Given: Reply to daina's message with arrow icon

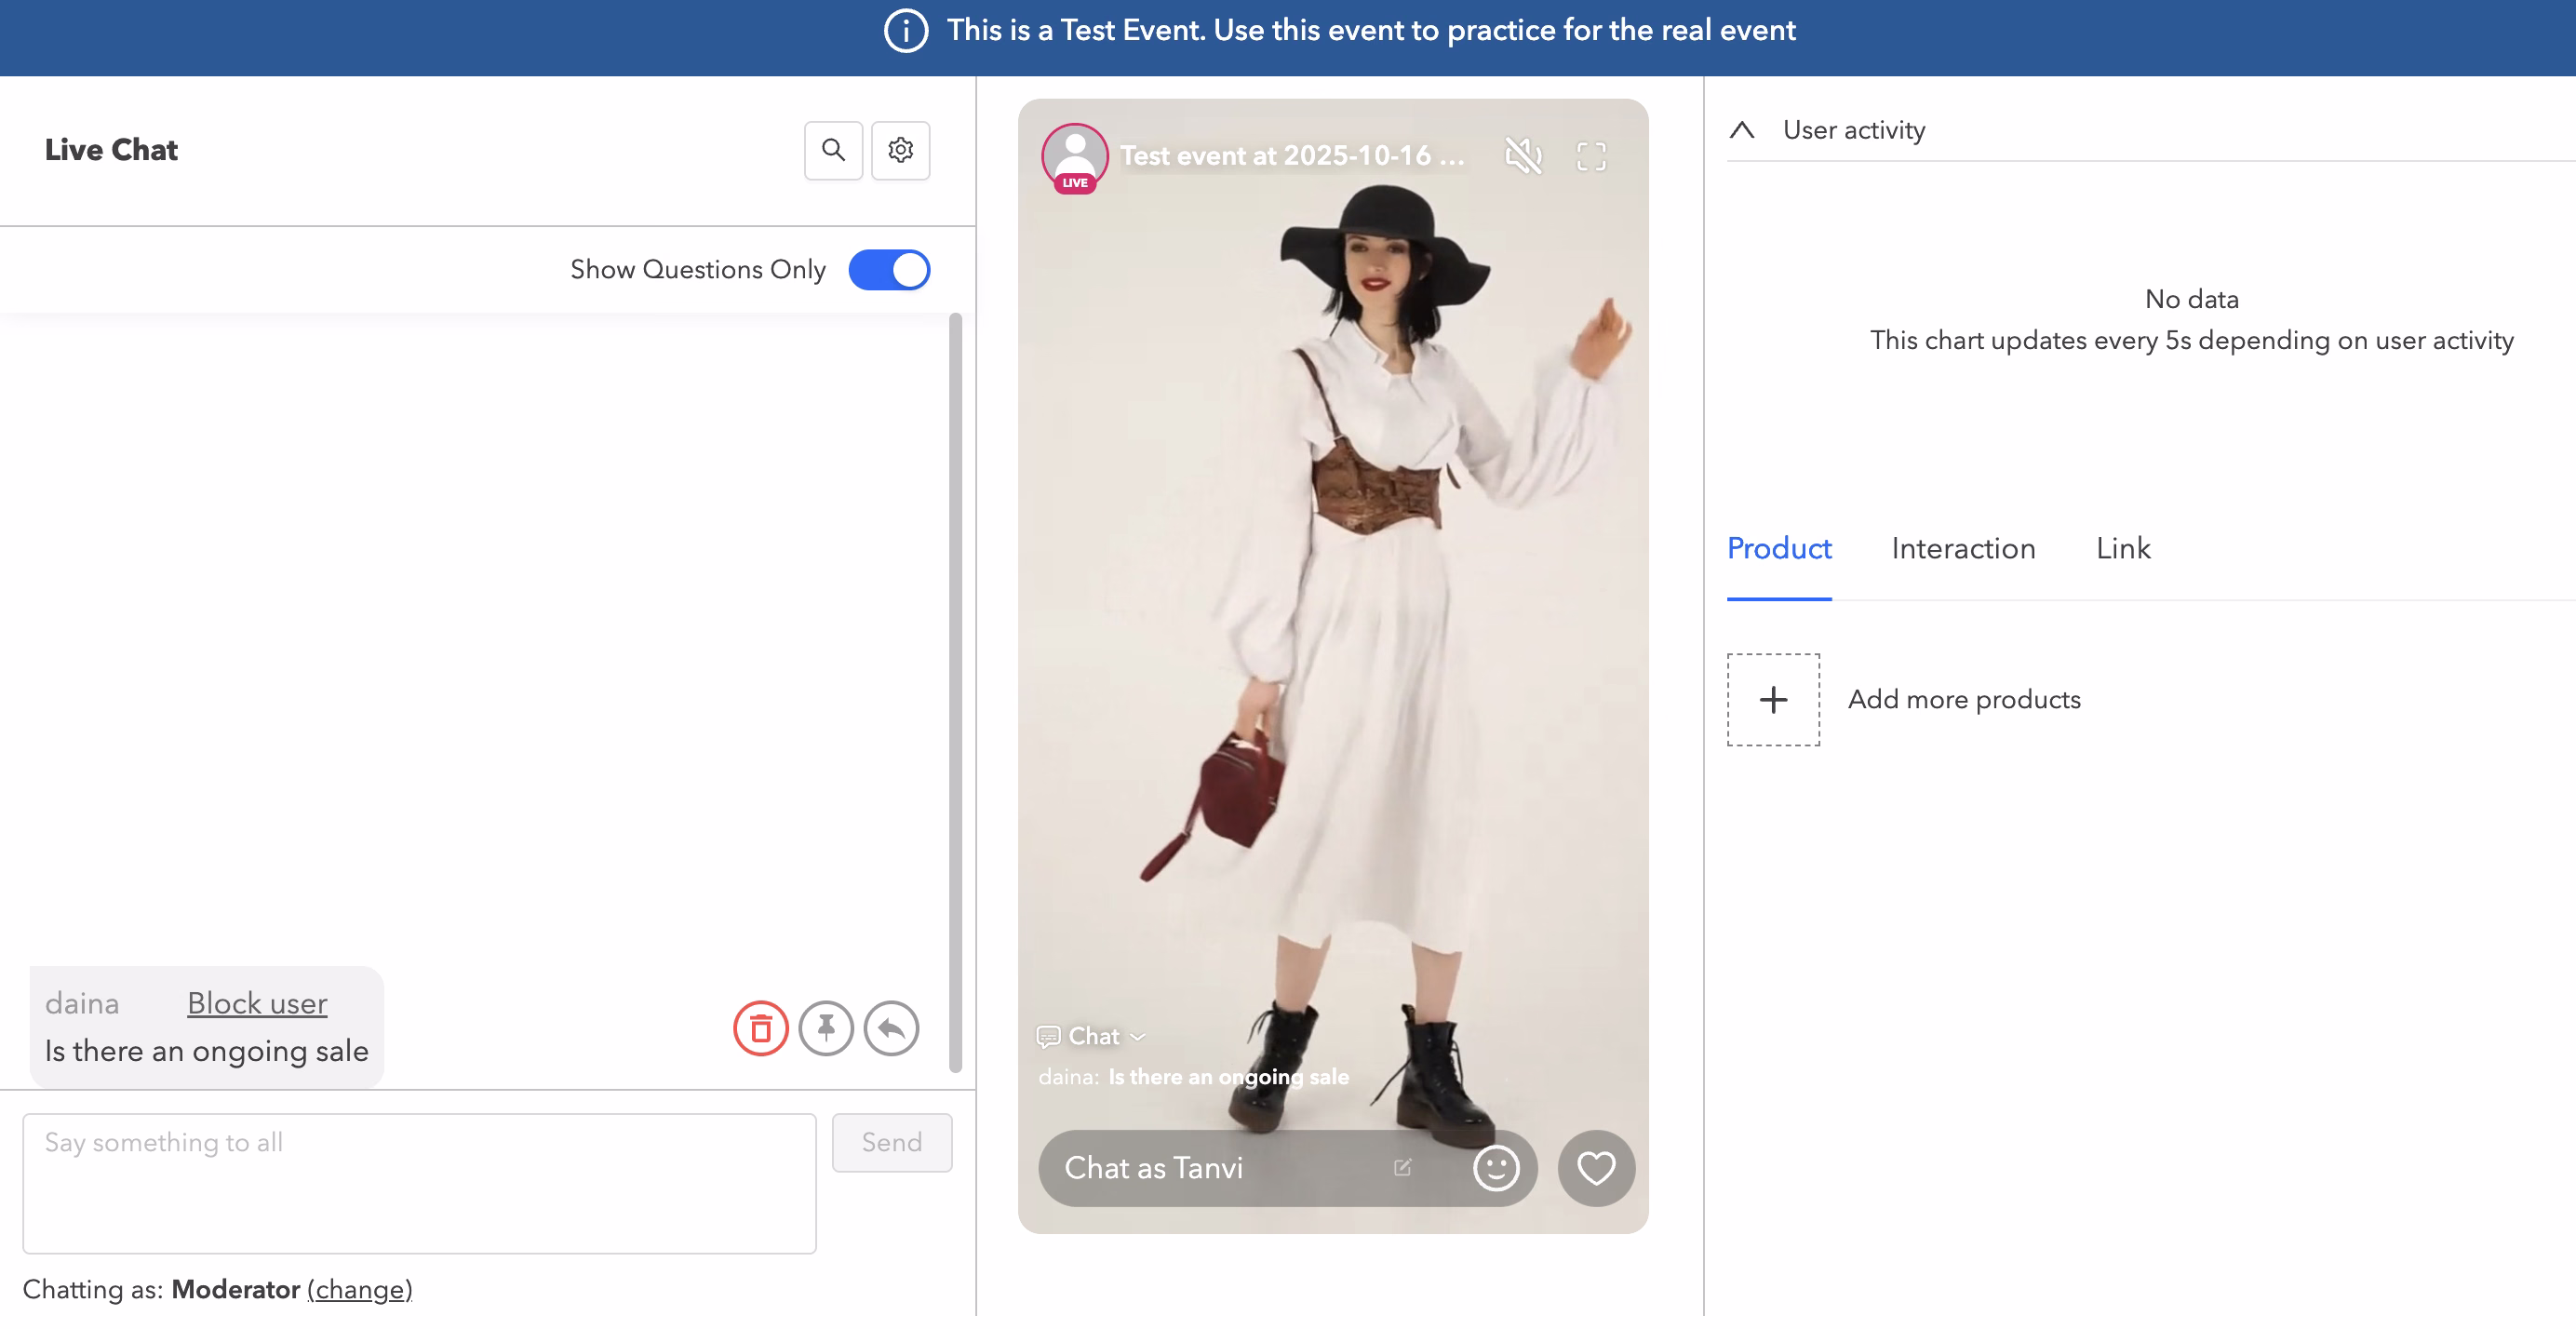Looking at the screenshot, I should tap(891, 1028).
